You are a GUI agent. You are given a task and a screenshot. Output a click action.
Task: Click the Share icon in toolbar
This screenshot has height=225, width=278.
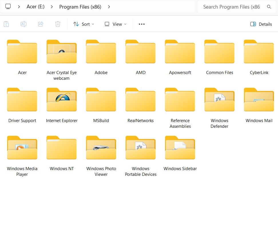pos(41,24)
